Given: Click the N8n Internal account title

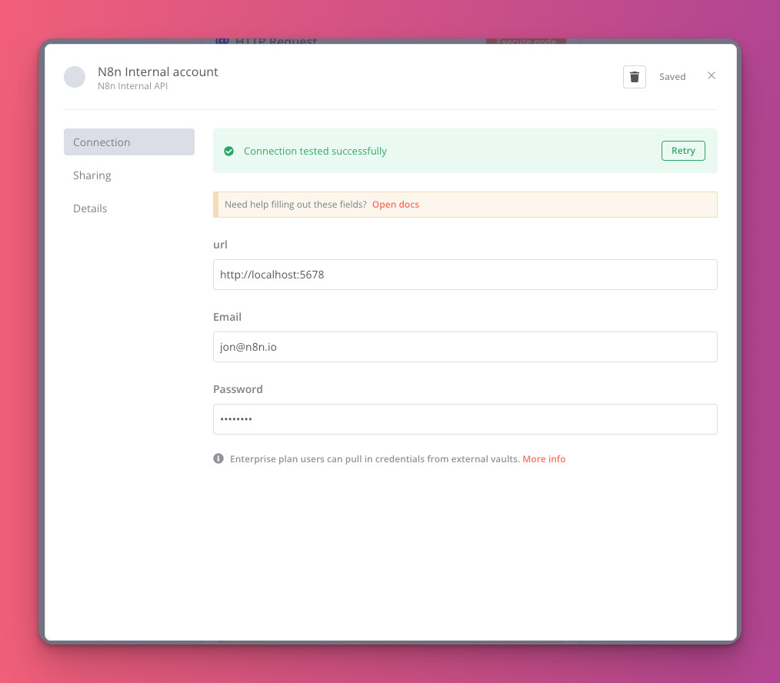Looking at the screenshot, I should [158, 72].
